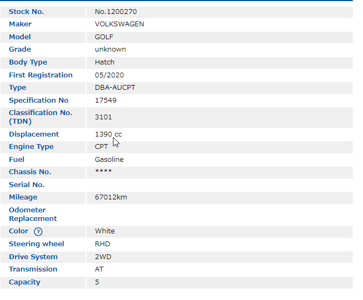Click the 1390 cc displacement value

pyautogui.click(x=108, y=134)
